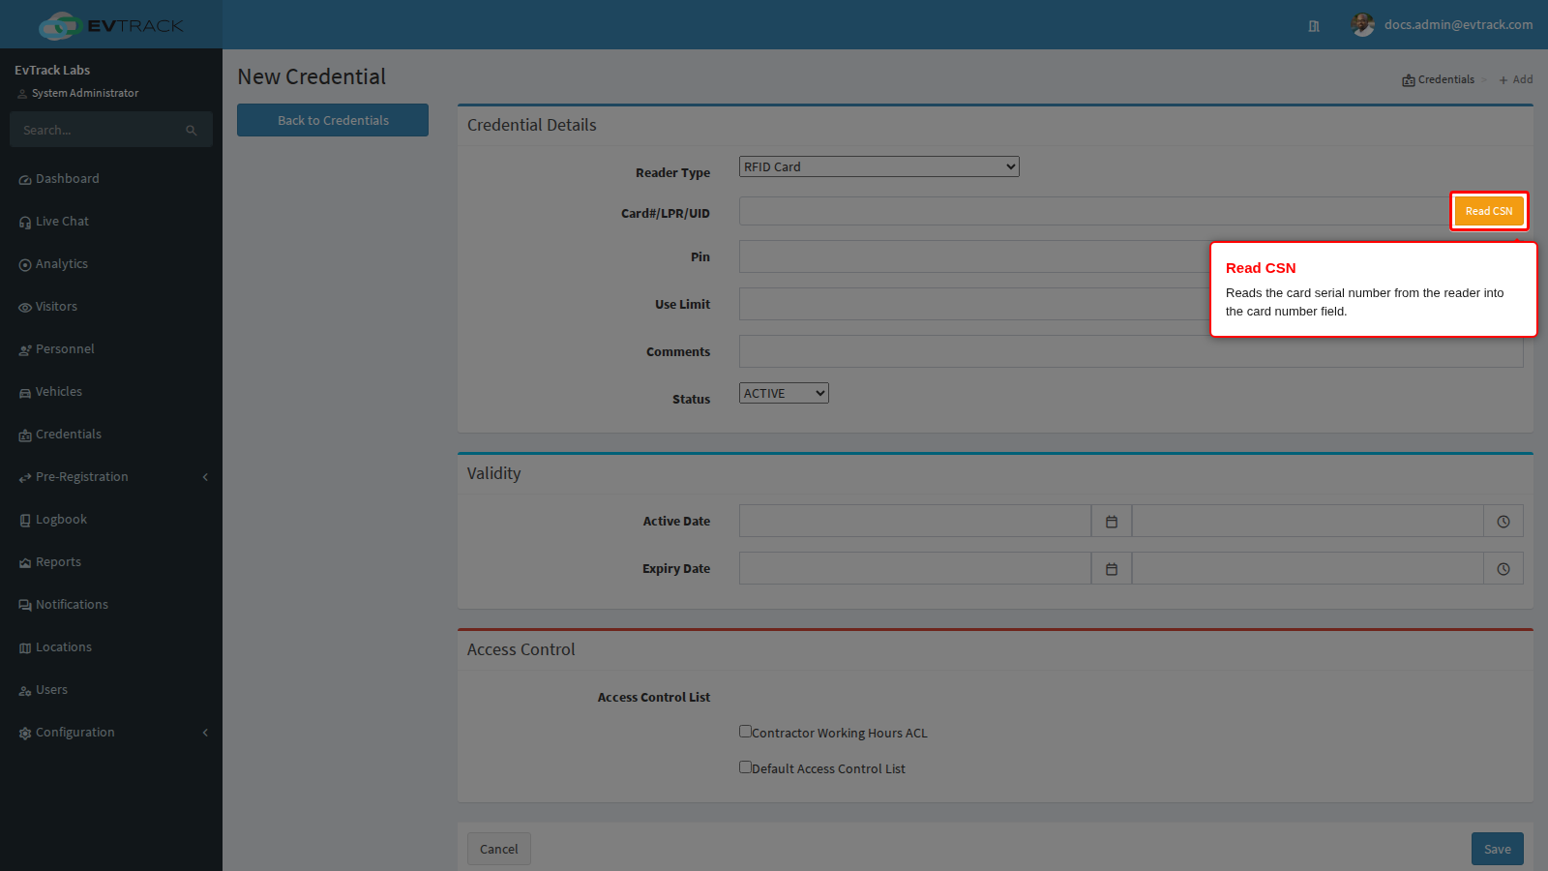Click the building icon in top header
The height and width of the screenshot is (871, 1548).
(x=1314, y=26)
